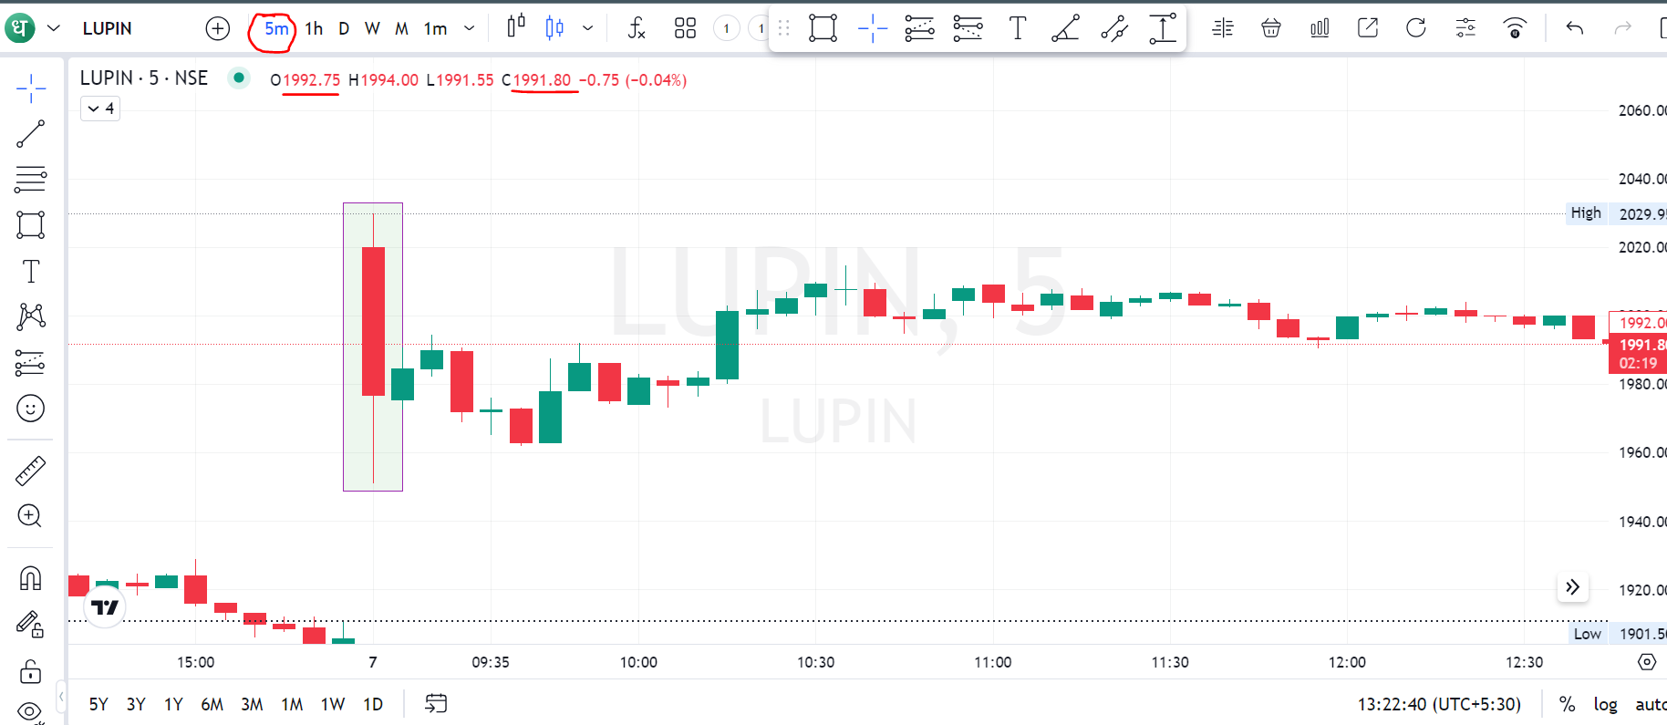Expand the menu beside the top-left logo

(x=54, y=28)
